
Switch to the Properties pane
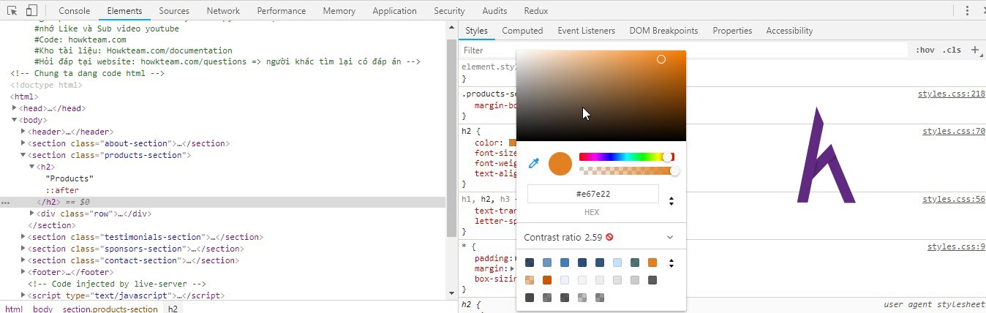pos(732,31)
